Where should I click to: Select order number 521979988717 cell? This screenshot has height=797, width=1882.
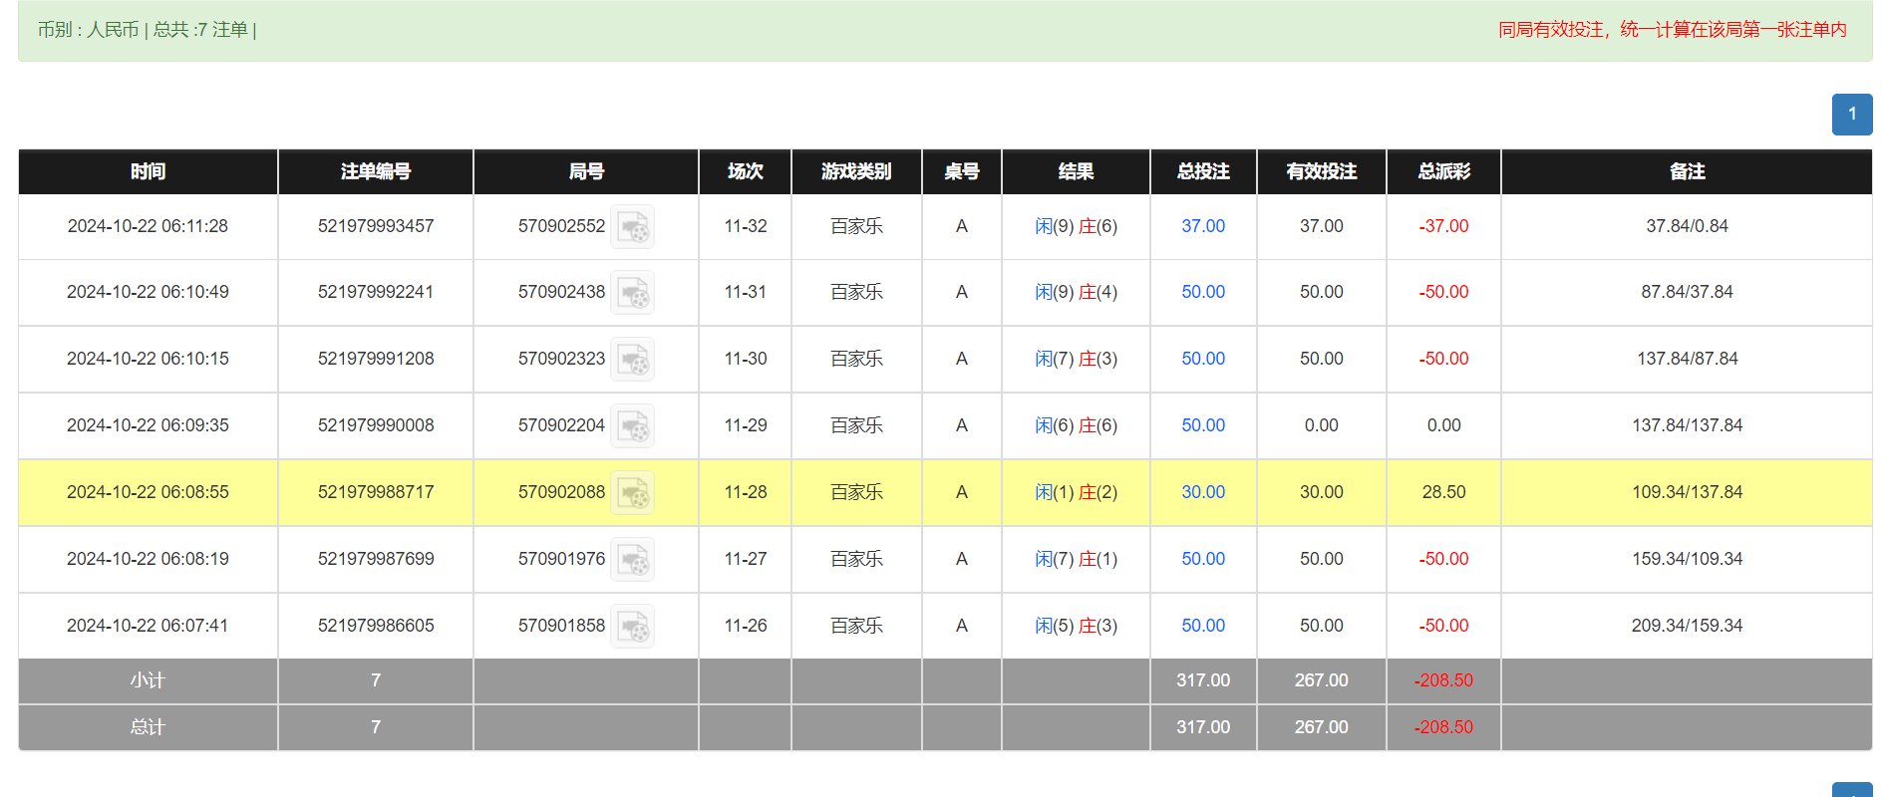tap(375, 492)
